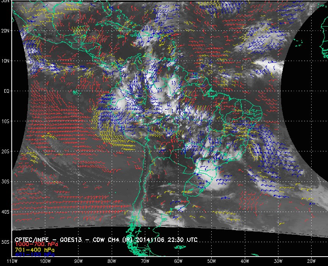328x266 pixels.
Task: Click the 110W longitude label
Action: pos(12,261)
